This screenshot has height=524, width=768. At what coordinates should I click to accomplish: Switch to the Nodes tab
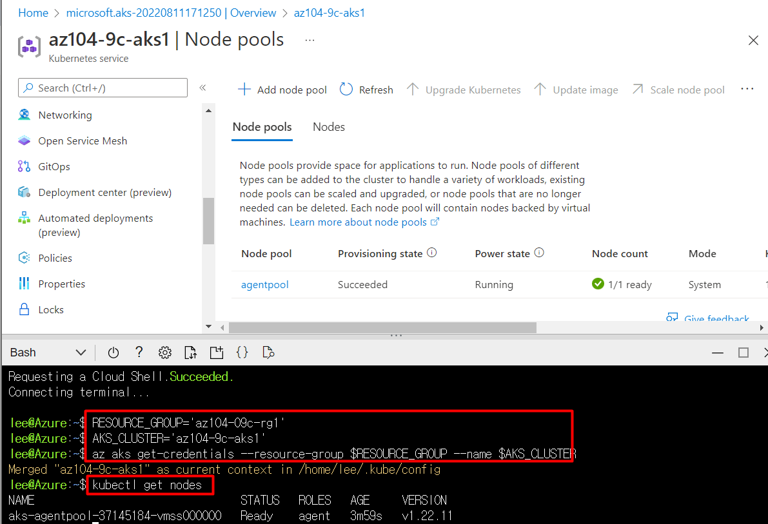click(329, 127)
